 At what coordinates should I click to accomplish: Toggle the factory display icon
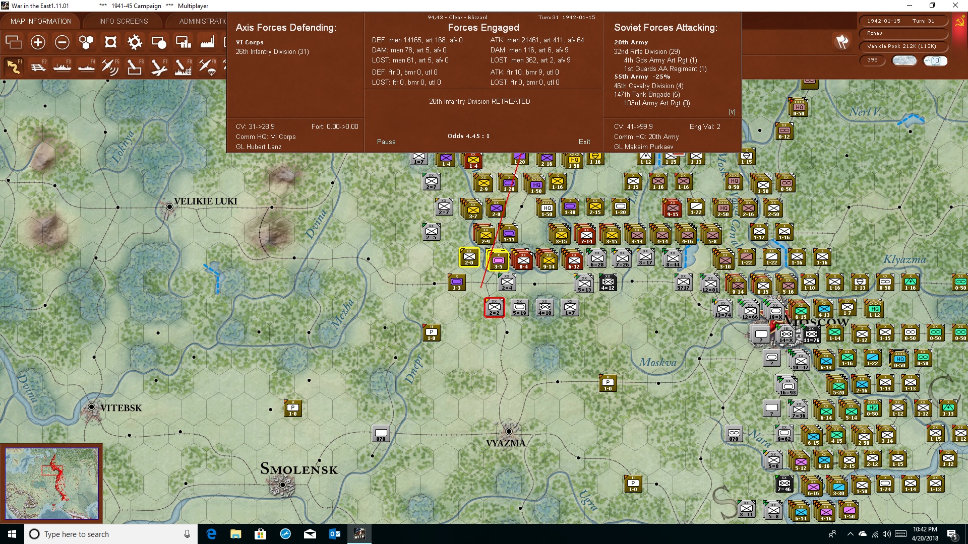(207, 42)
